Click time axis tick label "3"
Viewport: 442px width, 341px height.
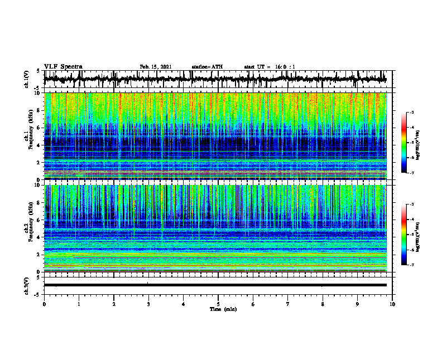(148, 304)
